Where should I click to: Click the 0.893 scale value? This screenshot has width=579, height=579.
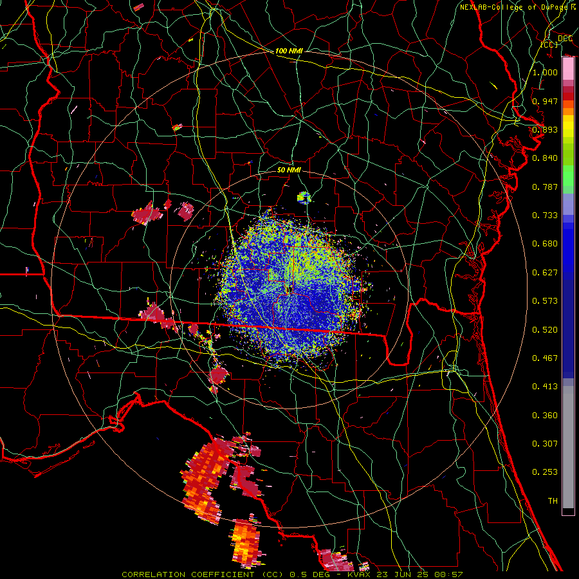click(x=545, y=129)
